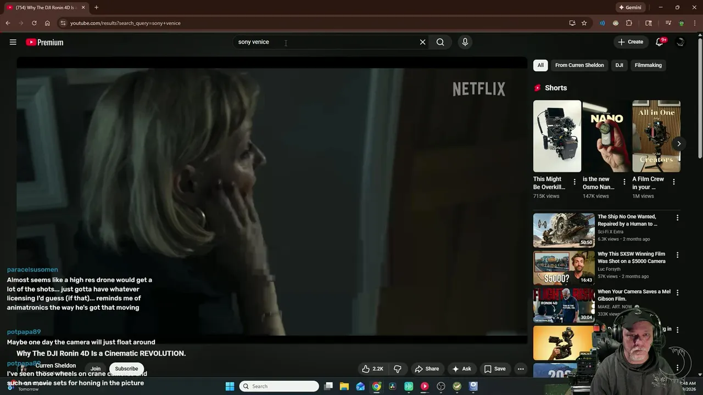
Task: Open blue sound-wave extension icon
Action: coord(602,23)
